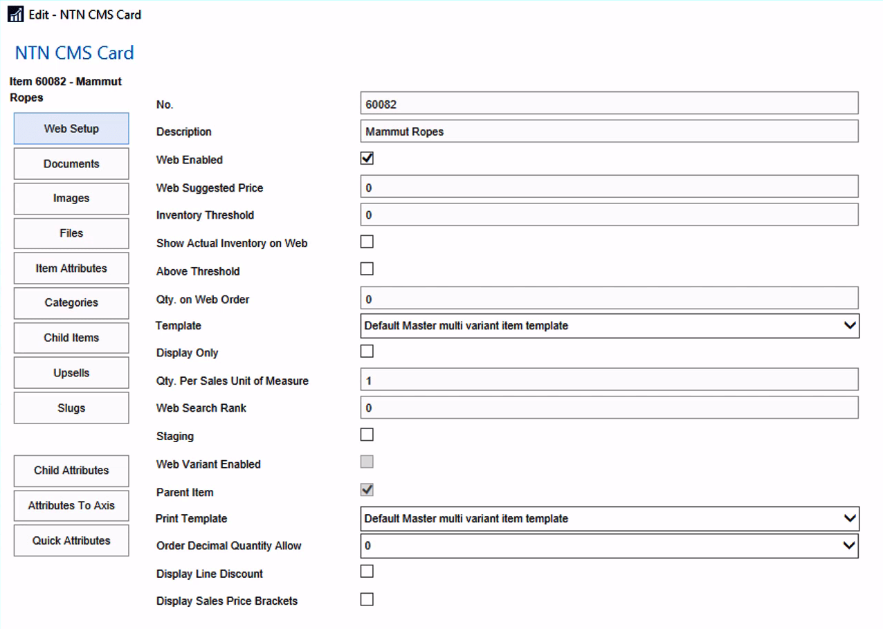
Task: Enable Show Actual Inventory on Web
Action: [x=367, y=241]
